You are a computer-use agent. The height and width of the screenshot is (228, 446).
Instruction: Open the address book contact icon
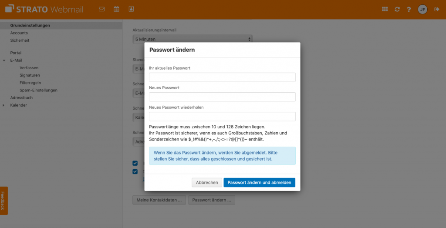131,9
